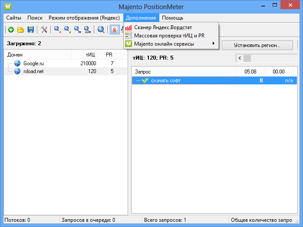The image size is (303, 227).
Task: Close the Дополнения menu
Action: tap(141, 18)
